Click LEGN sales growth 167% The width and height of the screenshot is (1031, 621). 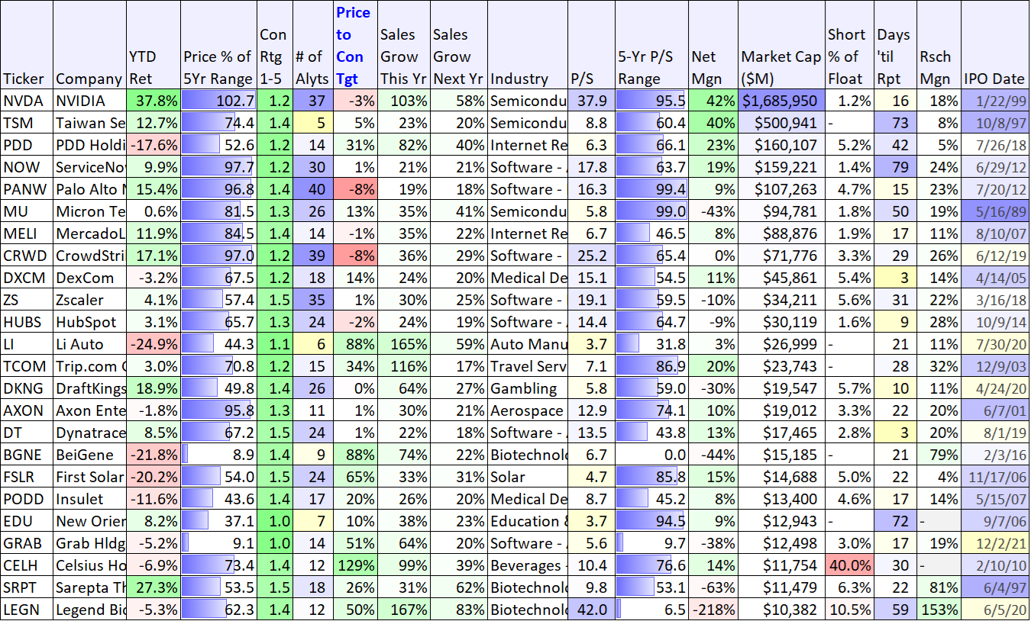coord(402,610)
